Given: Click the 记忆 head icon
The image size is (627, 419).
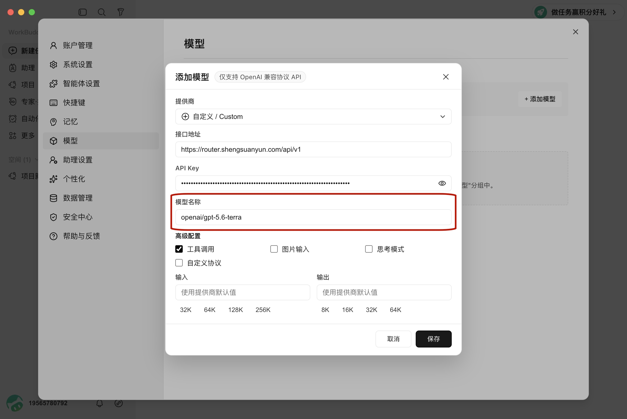Looking at the screenshot, I should pos(53,122).
